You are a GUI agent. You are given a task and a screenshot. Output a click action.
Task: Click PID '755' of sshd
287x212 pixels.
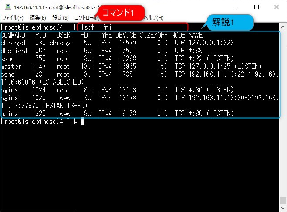coord(41,59)
